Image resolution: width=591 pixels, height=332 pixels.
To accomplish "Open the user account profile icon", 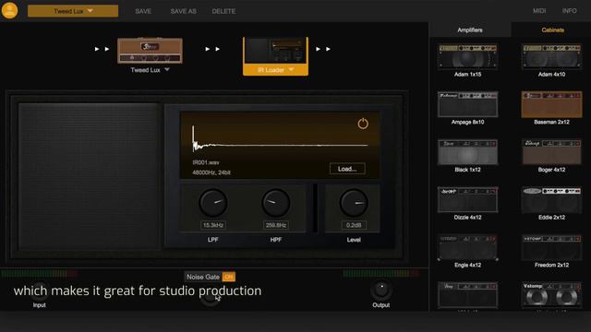I will click(9, 10).
